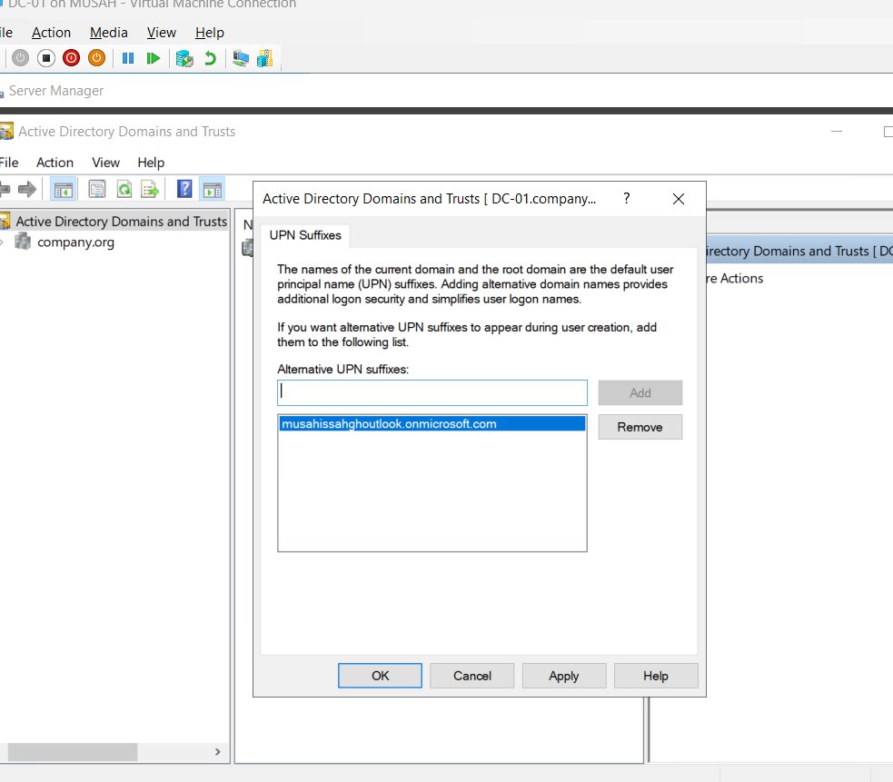893x782 pixels.
Task: Click the Checkpoint icon in VM toolbar
Action: (184, 58)
